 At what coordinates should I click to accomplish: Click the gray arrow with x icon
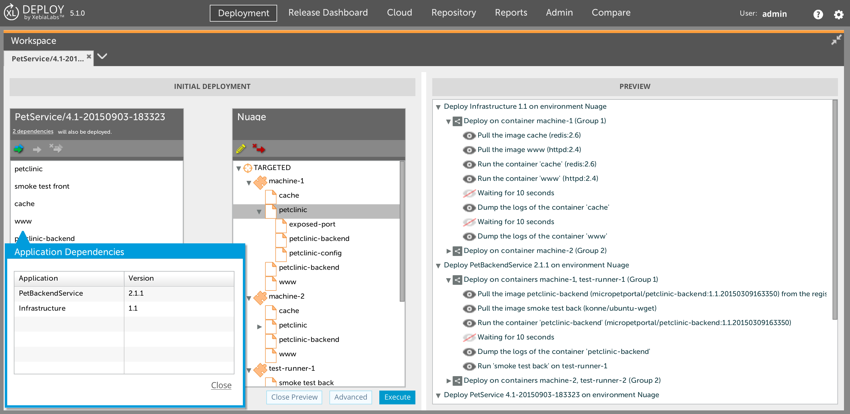pos(56,148)
